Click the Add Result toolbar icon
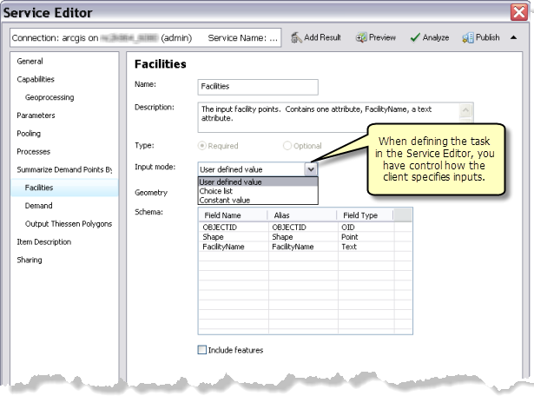This screenshot has height=396, width=534. point(296,38)
